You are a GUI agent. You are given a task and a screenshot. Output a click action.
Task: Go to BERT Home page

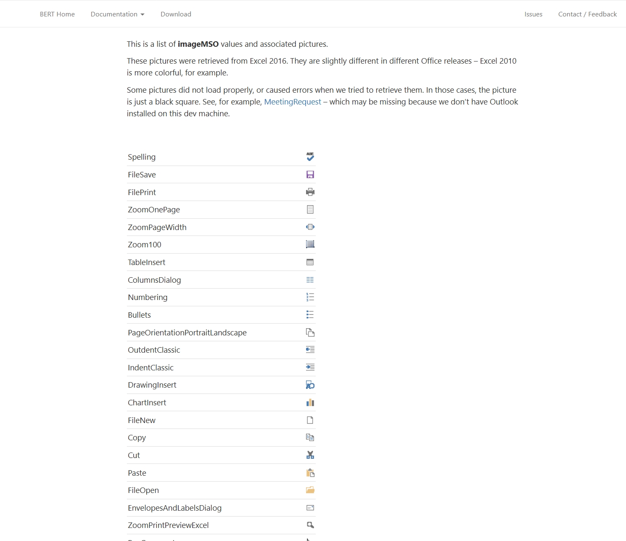pos(57,14)
